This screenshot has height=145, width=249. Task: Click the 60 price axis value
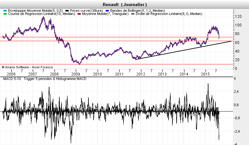click(x=237, y=42)
